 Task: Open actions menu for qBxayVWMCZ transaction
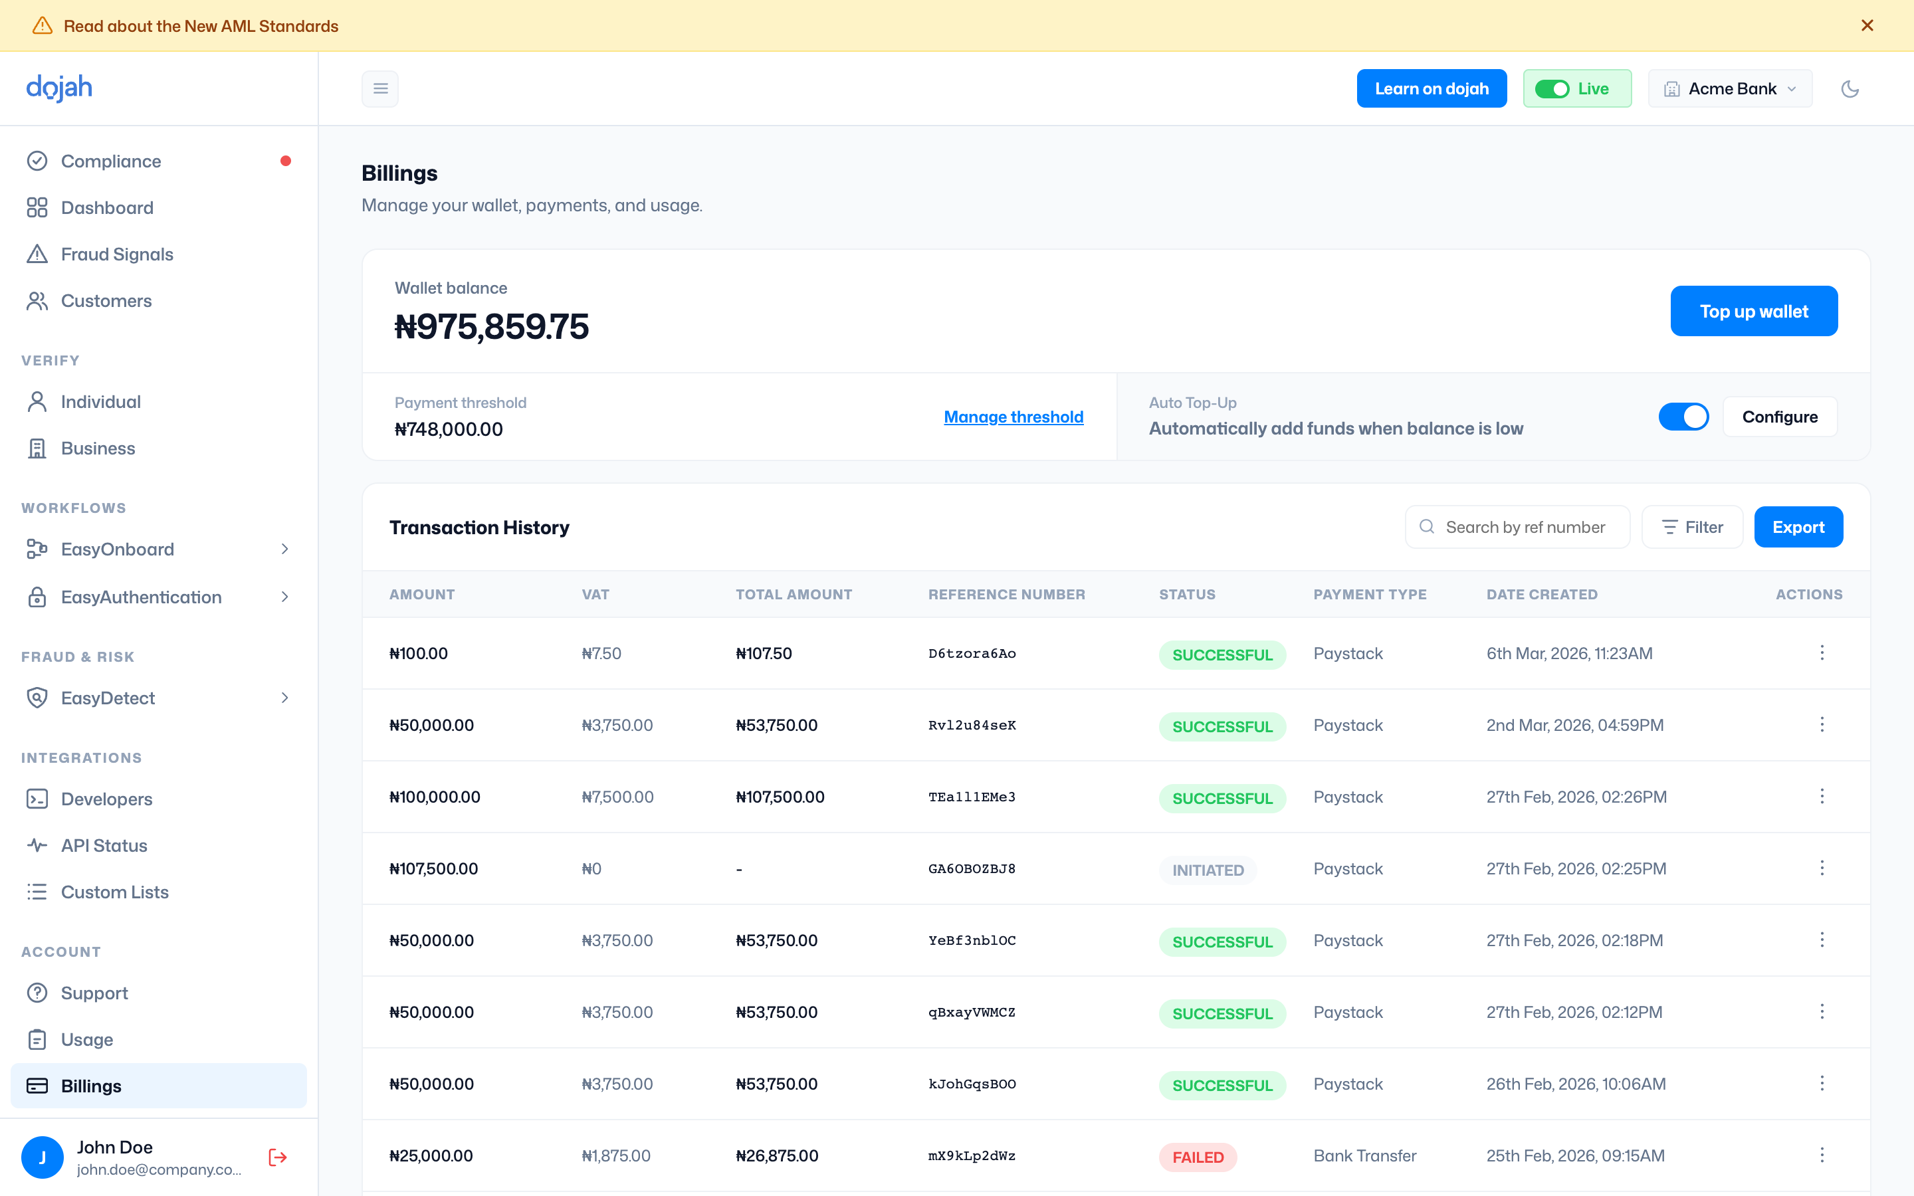point(1822,1012)
